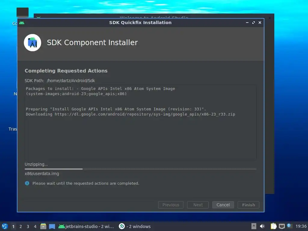The width and height of the screenshot is (308, 231).
Task: Click the x86/userdata.img file label
Action: 42,174
